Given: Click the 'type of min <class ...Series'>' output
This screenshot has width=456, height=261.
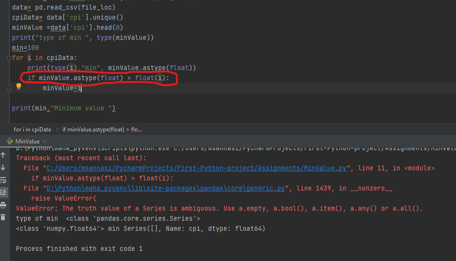Looking at the screenshot, I should 108,218.
